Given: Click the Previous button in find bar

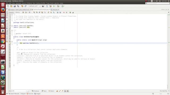Looking at the screenshot, I should (35, 91).
